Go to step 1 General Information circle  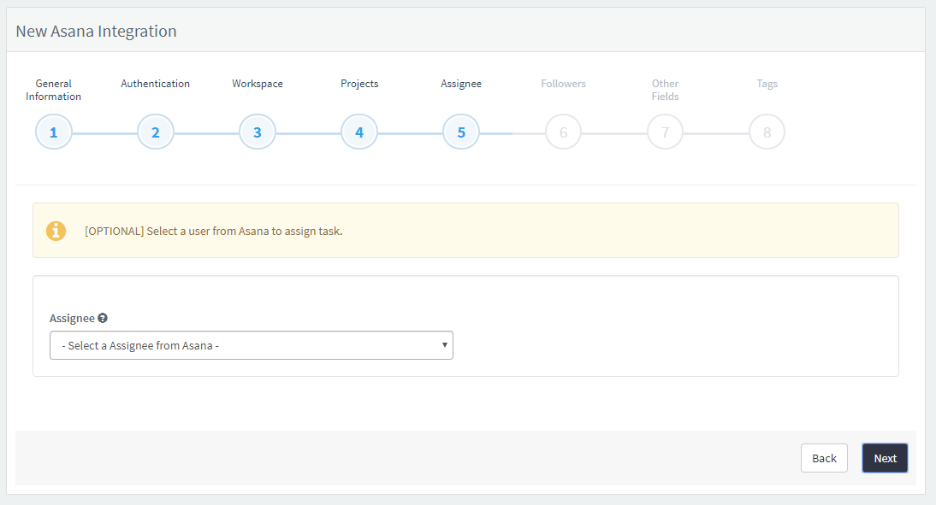(x=54, y=132)
